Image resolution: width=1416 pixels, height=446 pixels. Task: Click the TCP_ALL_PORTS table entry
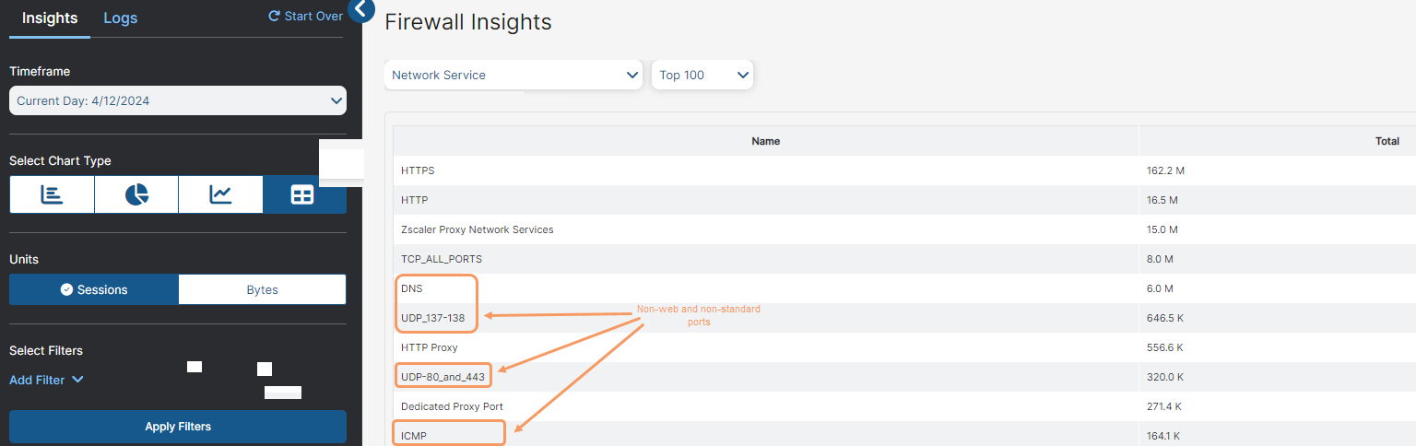click(441, 259)
